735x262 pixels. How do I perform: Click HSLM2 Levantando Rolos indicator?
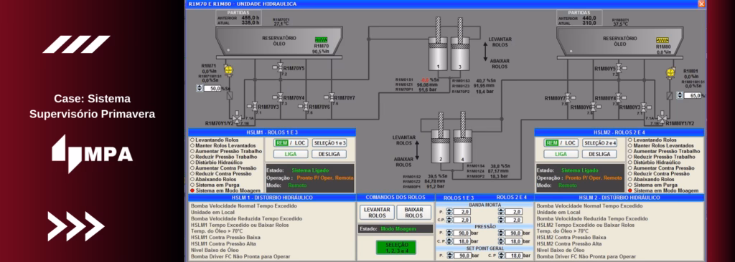coord(630,140)
